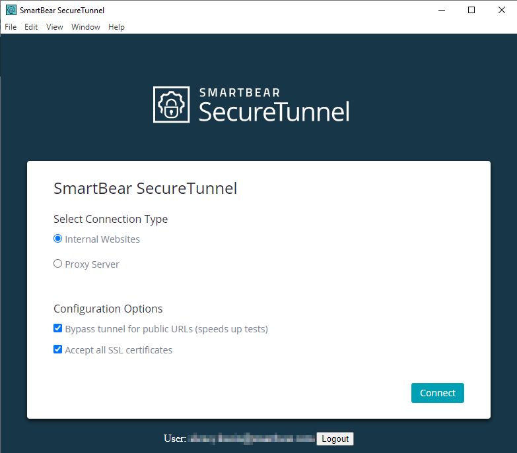Click the Logout button
The image size is (517, 453).
pyautogui.click(x=335, y=438)
